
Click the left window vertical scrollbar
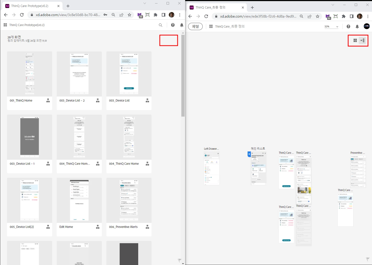point(183,75)
